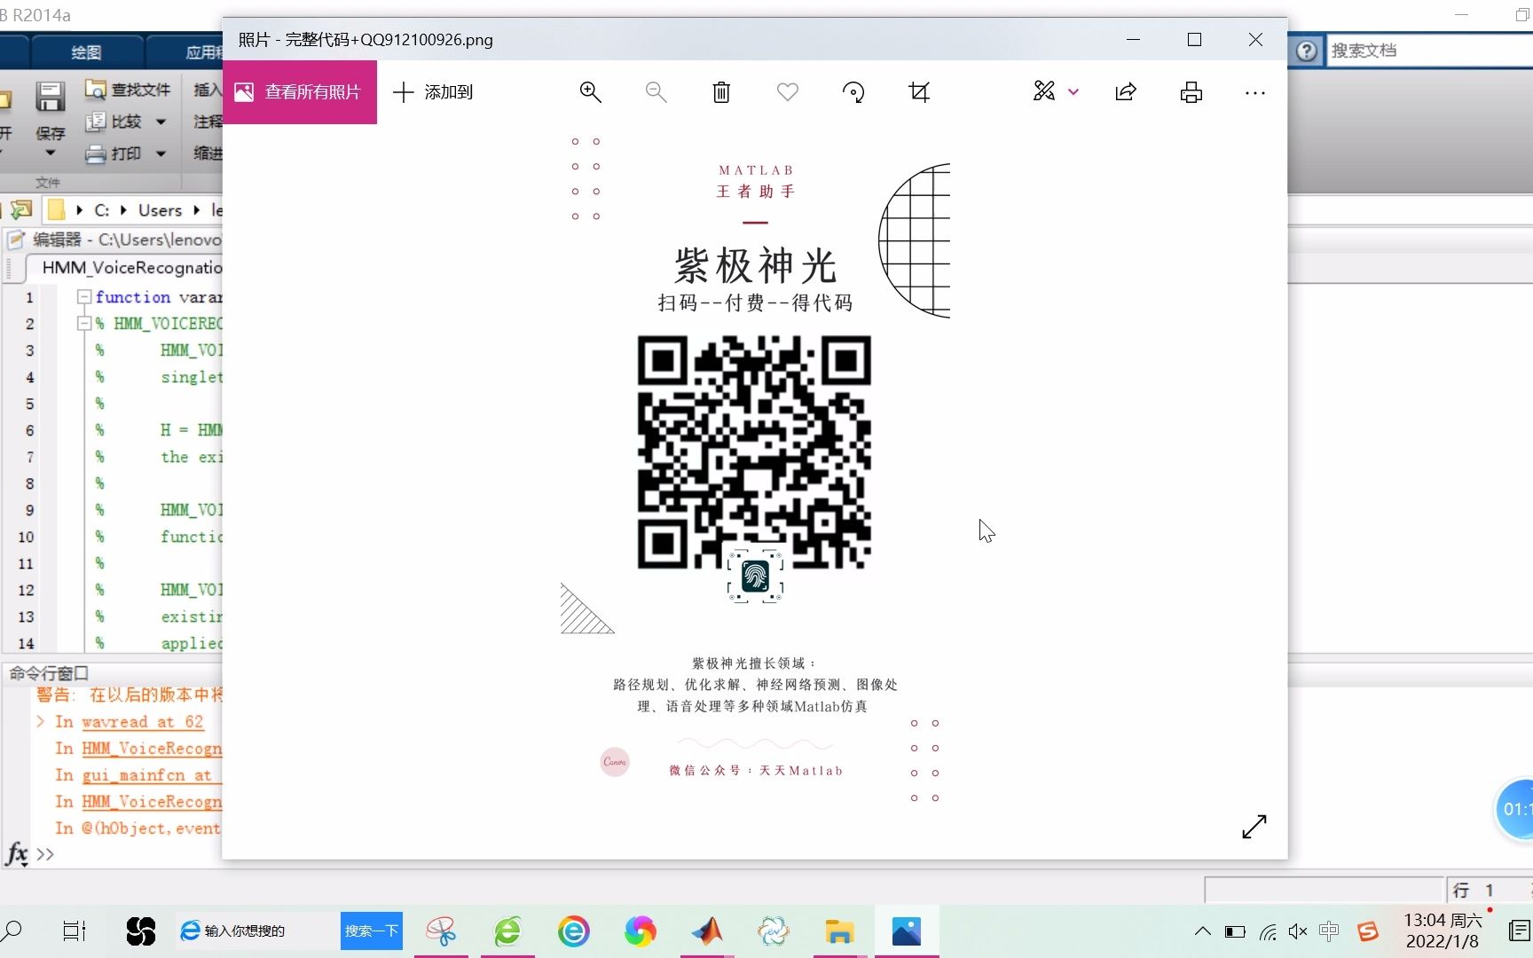This screenshot has height=958, width=1533.
Task: Open Windows search from taskbar
Action: point(12,931)
